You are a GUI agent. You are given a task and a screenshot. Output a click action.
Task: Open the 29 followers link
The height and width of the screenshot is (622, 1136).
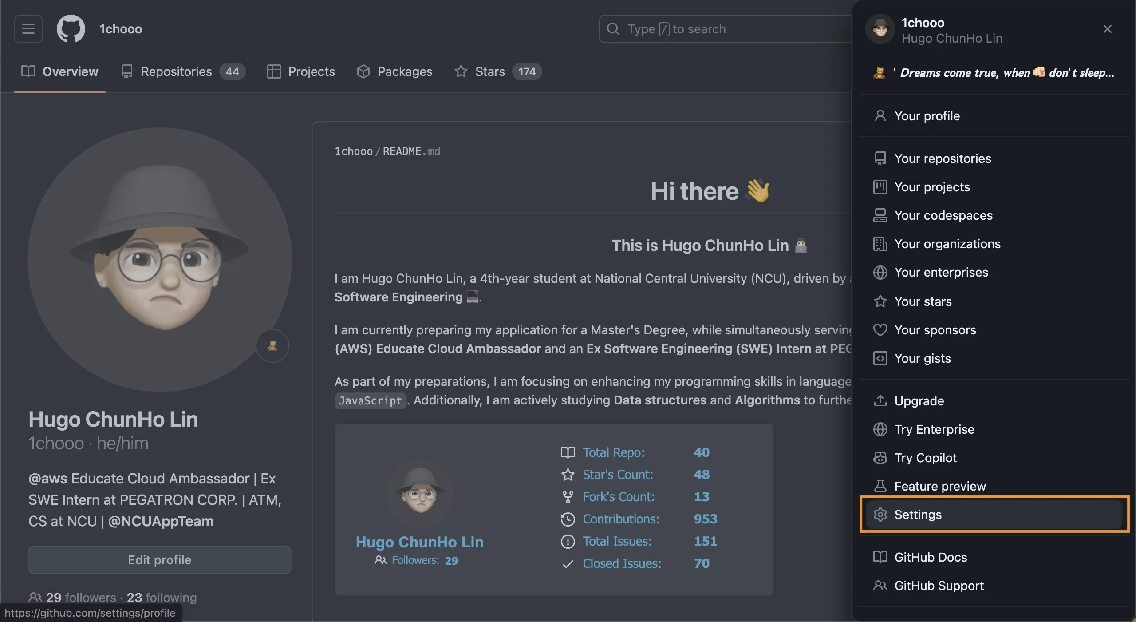coord(81,598)
